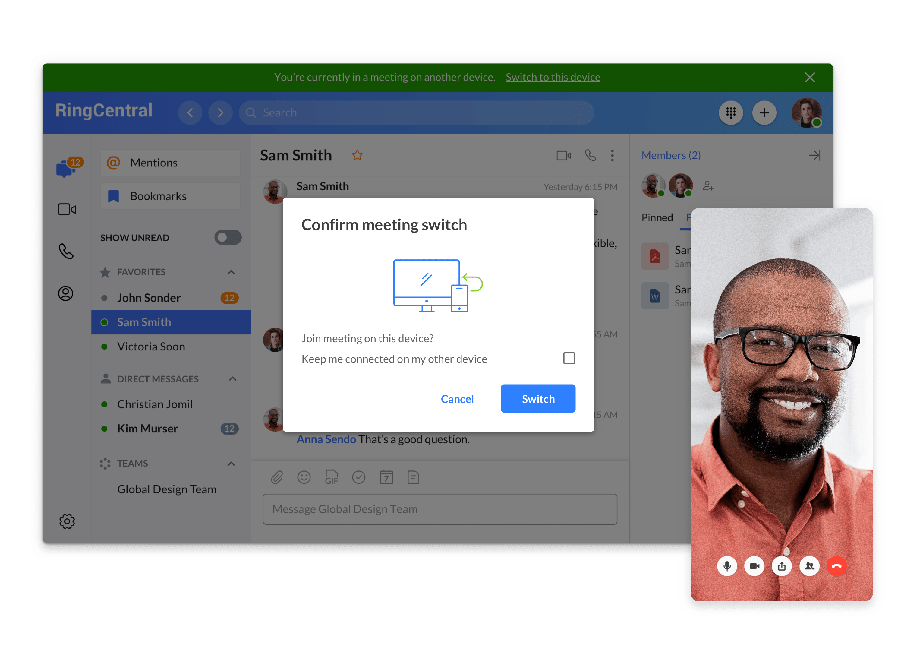923x646 pixels.
Task: Favorite Sam Smith with star icon
Action: click(x=357, y=155)
